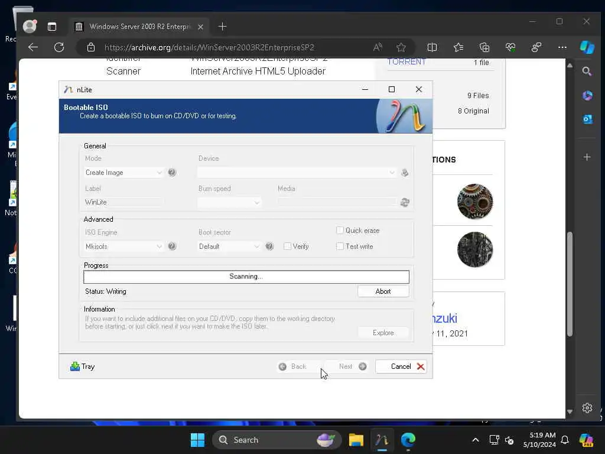
Task: Click the taskbar Search box
Action: (277, 440)
